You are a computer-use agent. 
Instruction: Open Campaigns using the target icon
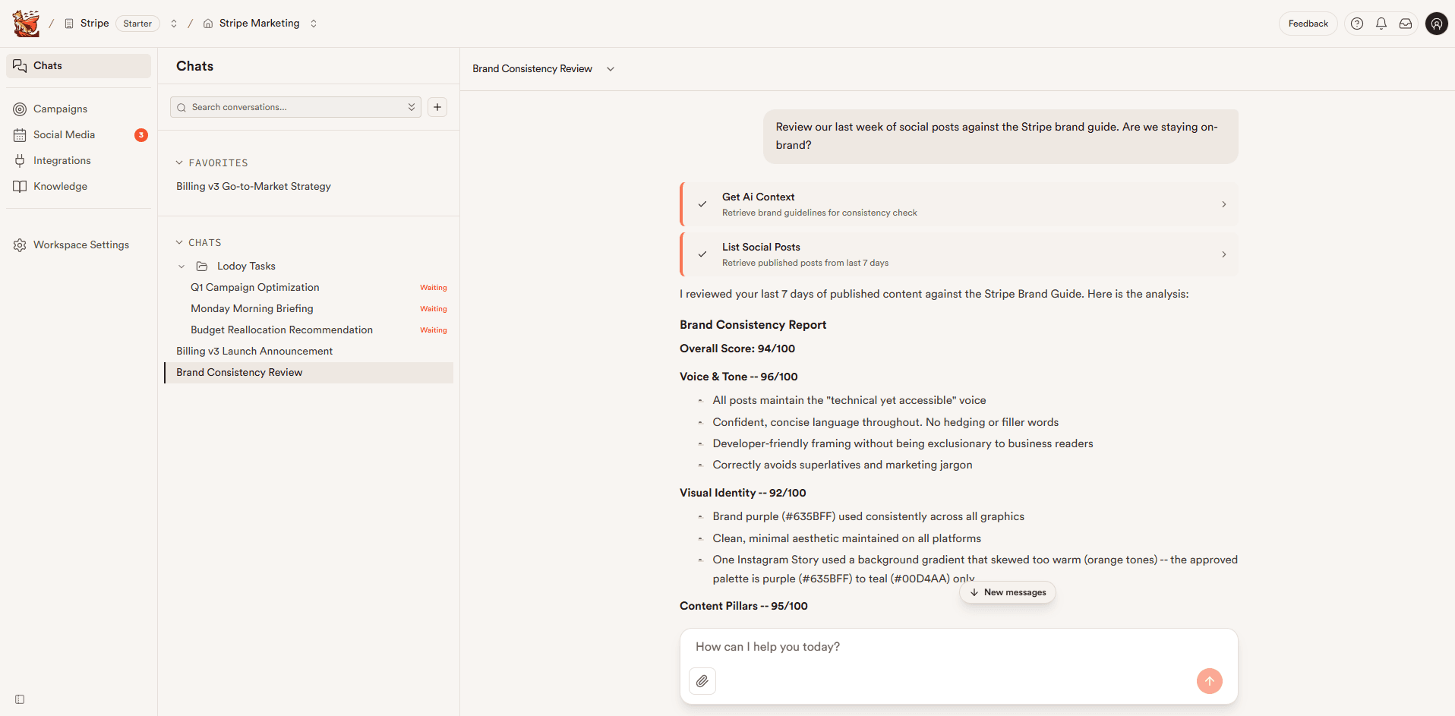[19, 109]
